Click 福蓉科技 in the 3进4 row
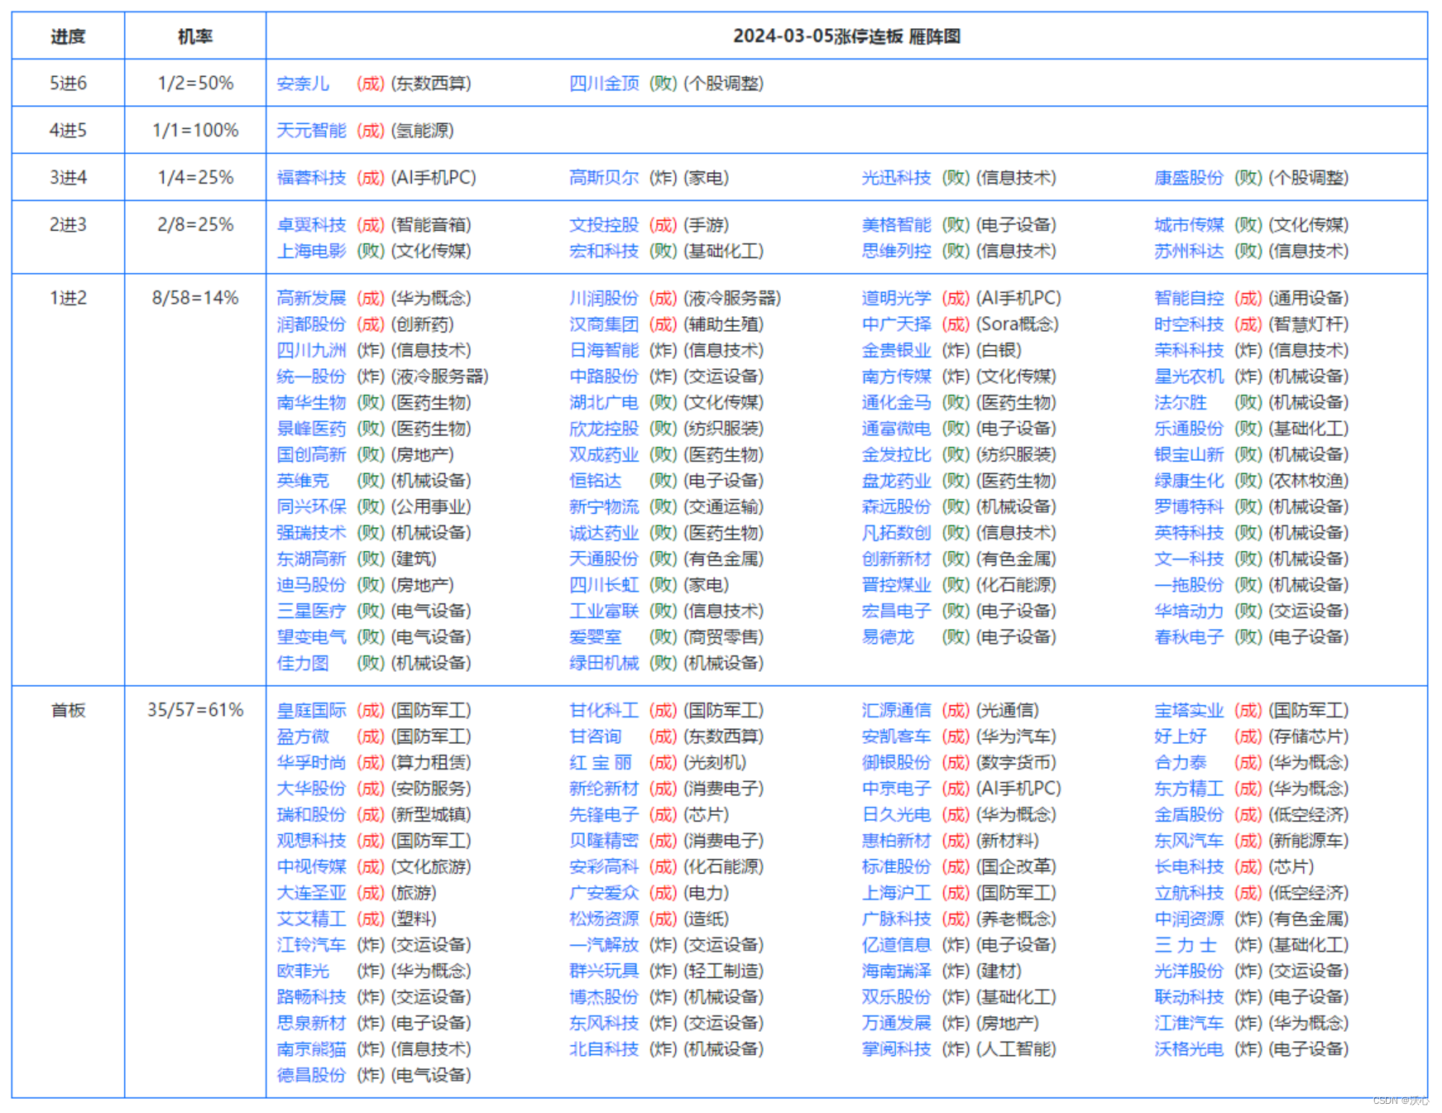Viewport: 1442px width, 1113px height. click(311, 178)
